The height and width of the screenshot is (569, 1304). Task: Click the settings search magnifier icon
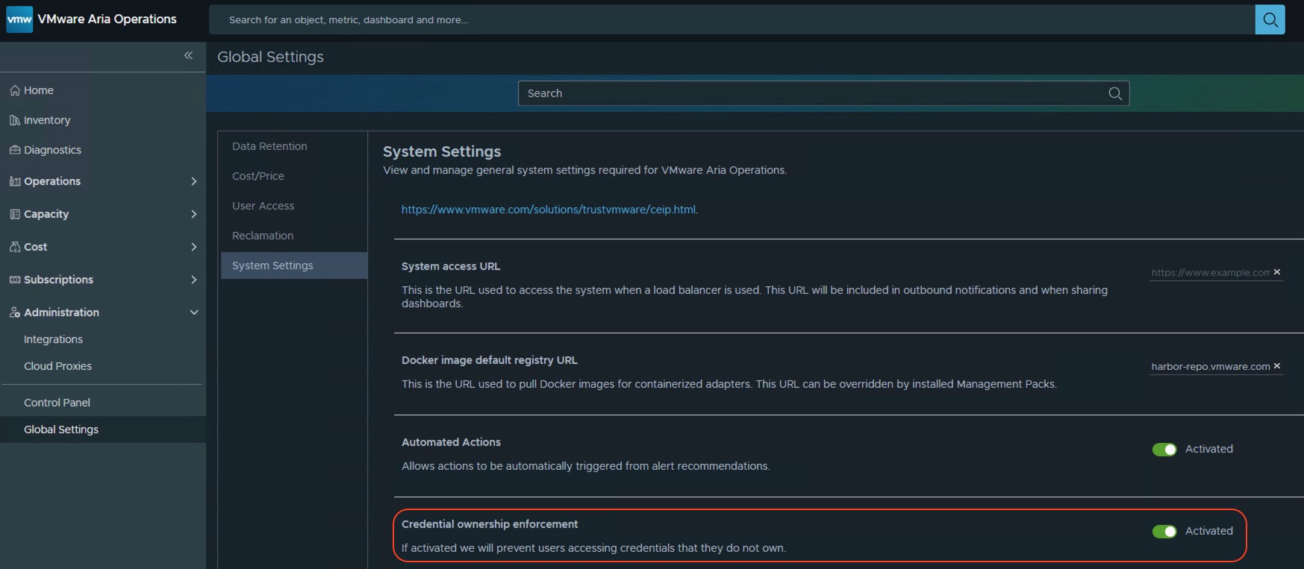pyautogui.click(x=1115, y=93)
